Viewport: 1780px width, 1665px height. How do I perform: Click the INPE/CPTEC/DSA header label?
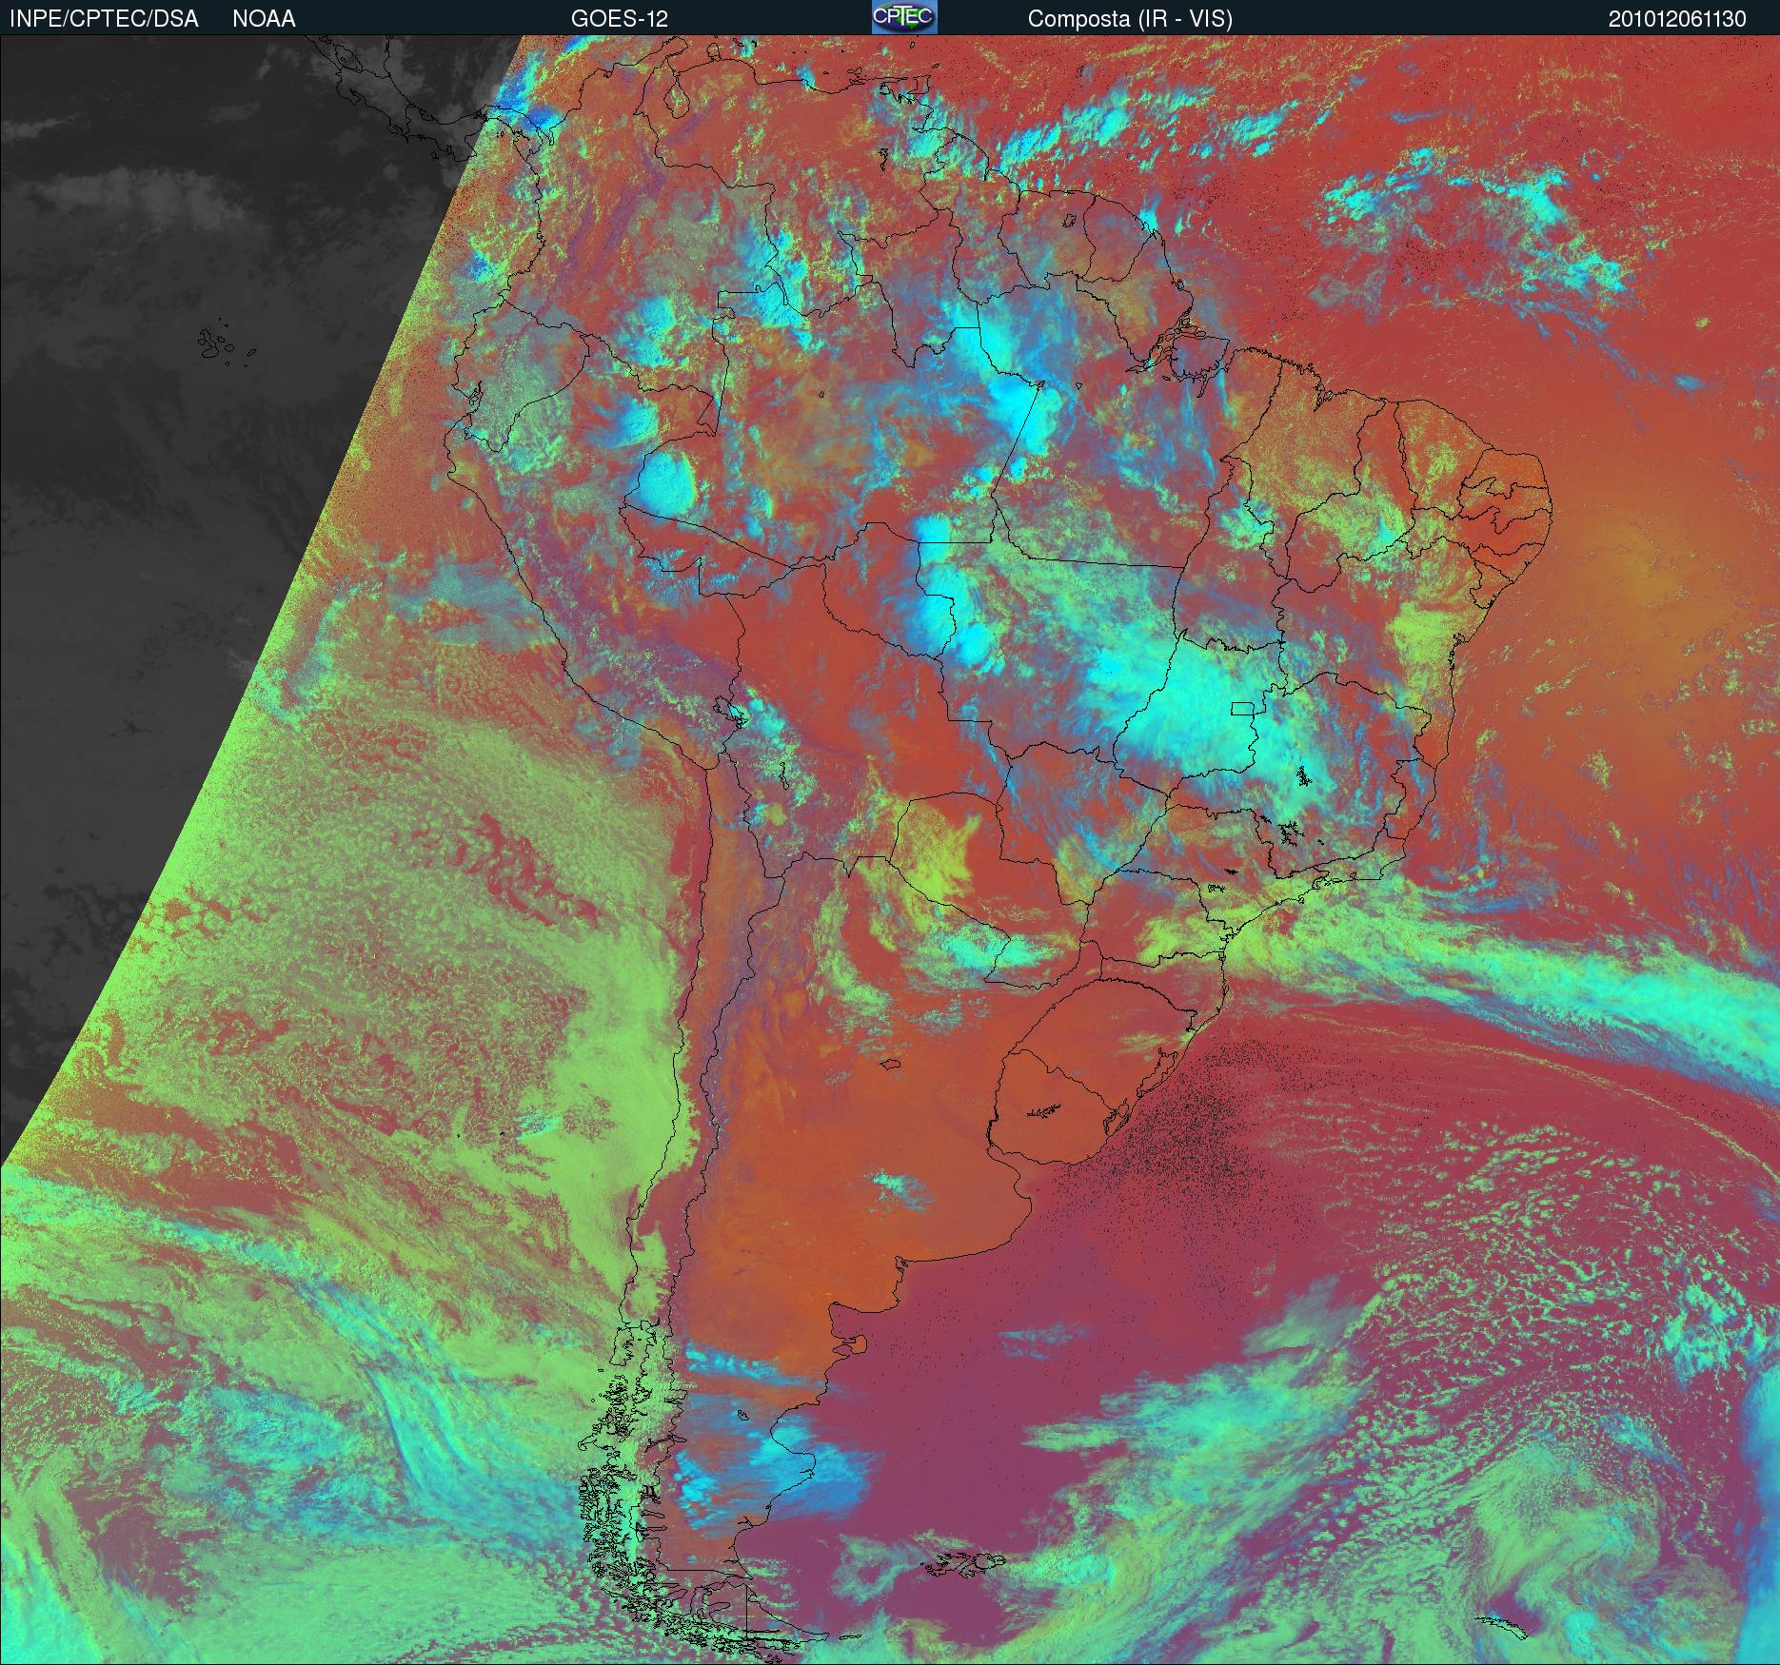104,19
